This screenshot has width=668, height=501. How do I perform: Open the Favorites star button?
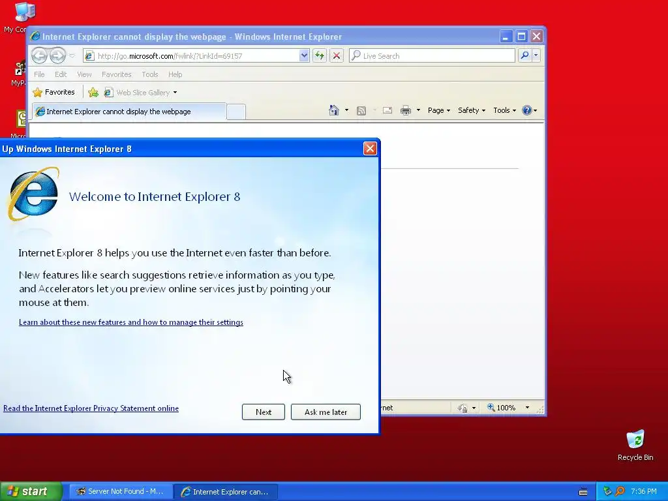(x=54, y=92)
